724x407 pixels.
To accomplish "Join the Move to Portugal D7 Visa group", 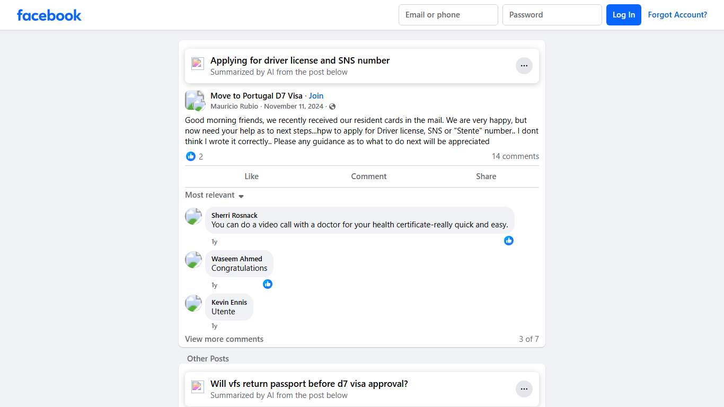I will [x=316, y=96].
